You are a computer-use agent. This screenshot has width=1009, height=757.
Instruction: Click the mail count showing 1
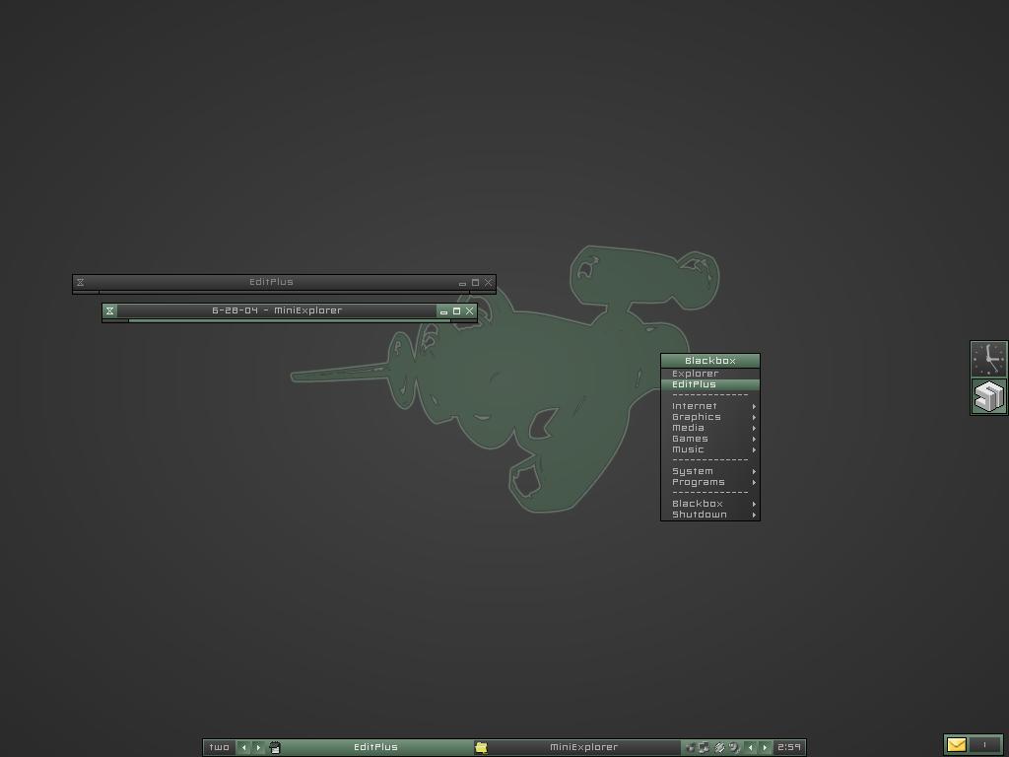click(984, 745)
